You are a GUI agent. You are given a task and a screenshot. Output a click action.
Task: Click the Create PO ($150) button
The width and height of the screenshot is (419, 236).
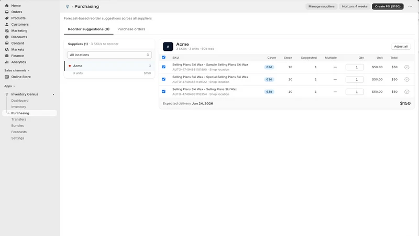click(388, 6)
